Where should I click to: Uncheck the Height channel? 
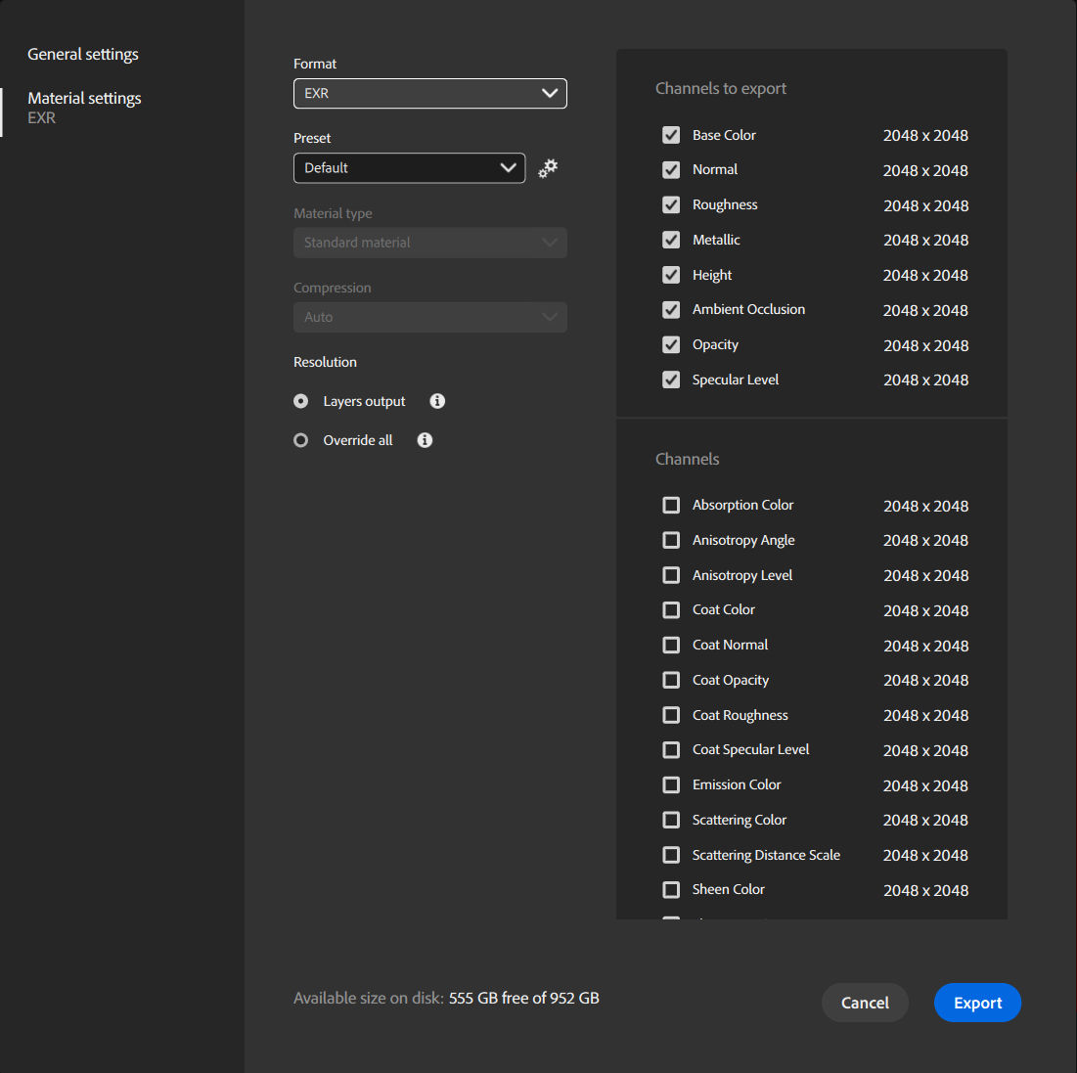point(671,275)
